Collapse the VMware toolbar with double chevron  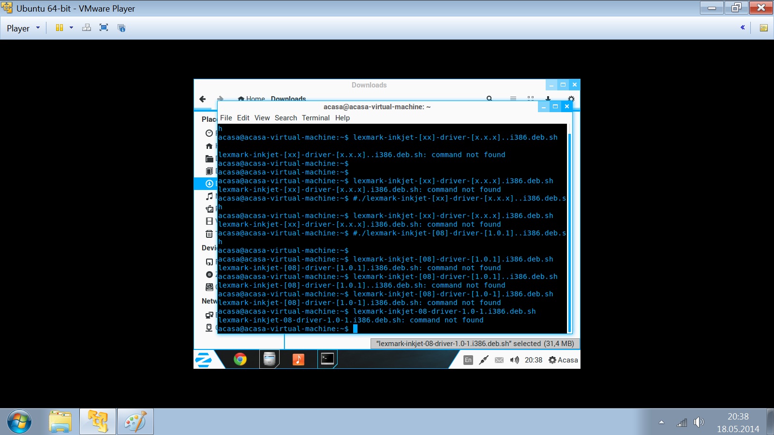(x=743, y=28)
